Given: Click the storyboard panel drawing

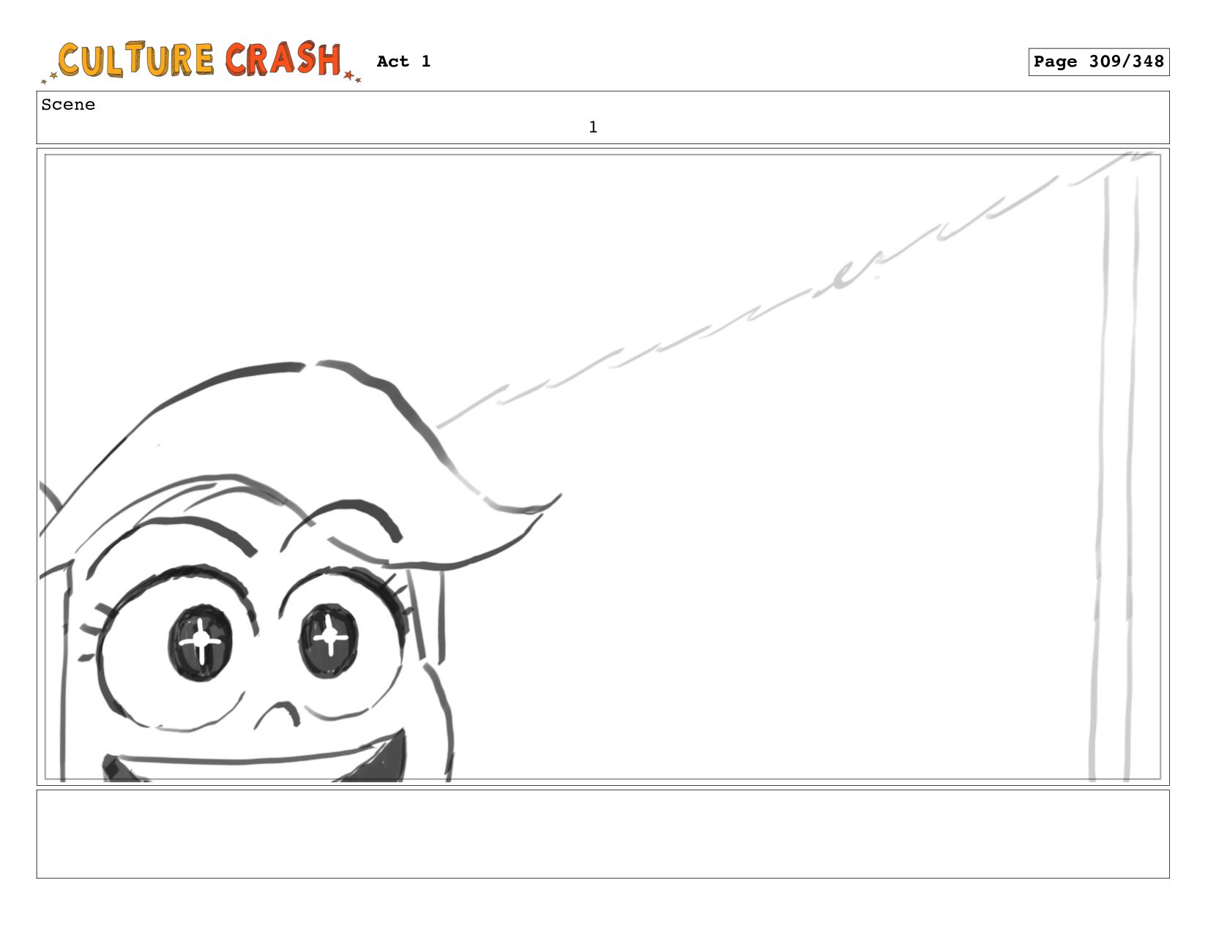Looking at the screenshot, I should tap(603, 467).
